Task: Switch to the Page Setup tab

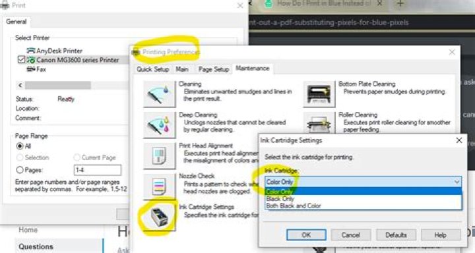Action: (214, 69)
